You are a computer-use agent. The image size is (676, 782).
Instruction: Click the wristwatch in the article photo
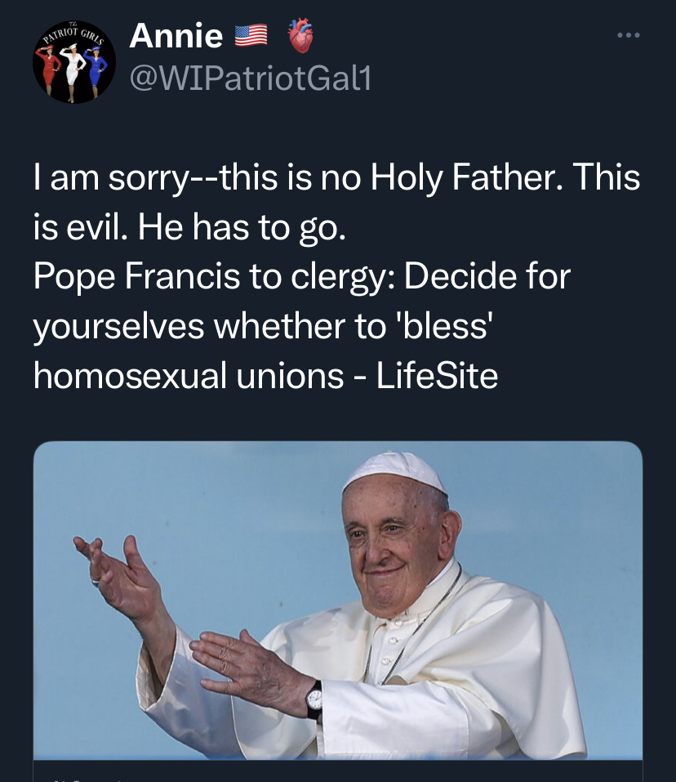[x=314, y=699]
